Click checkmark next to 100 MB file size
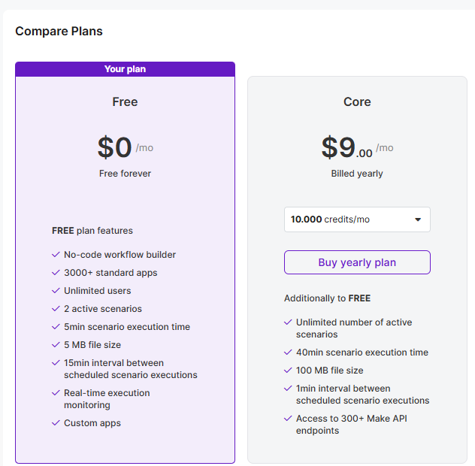475x466 pixels. (x=288, y=371)
